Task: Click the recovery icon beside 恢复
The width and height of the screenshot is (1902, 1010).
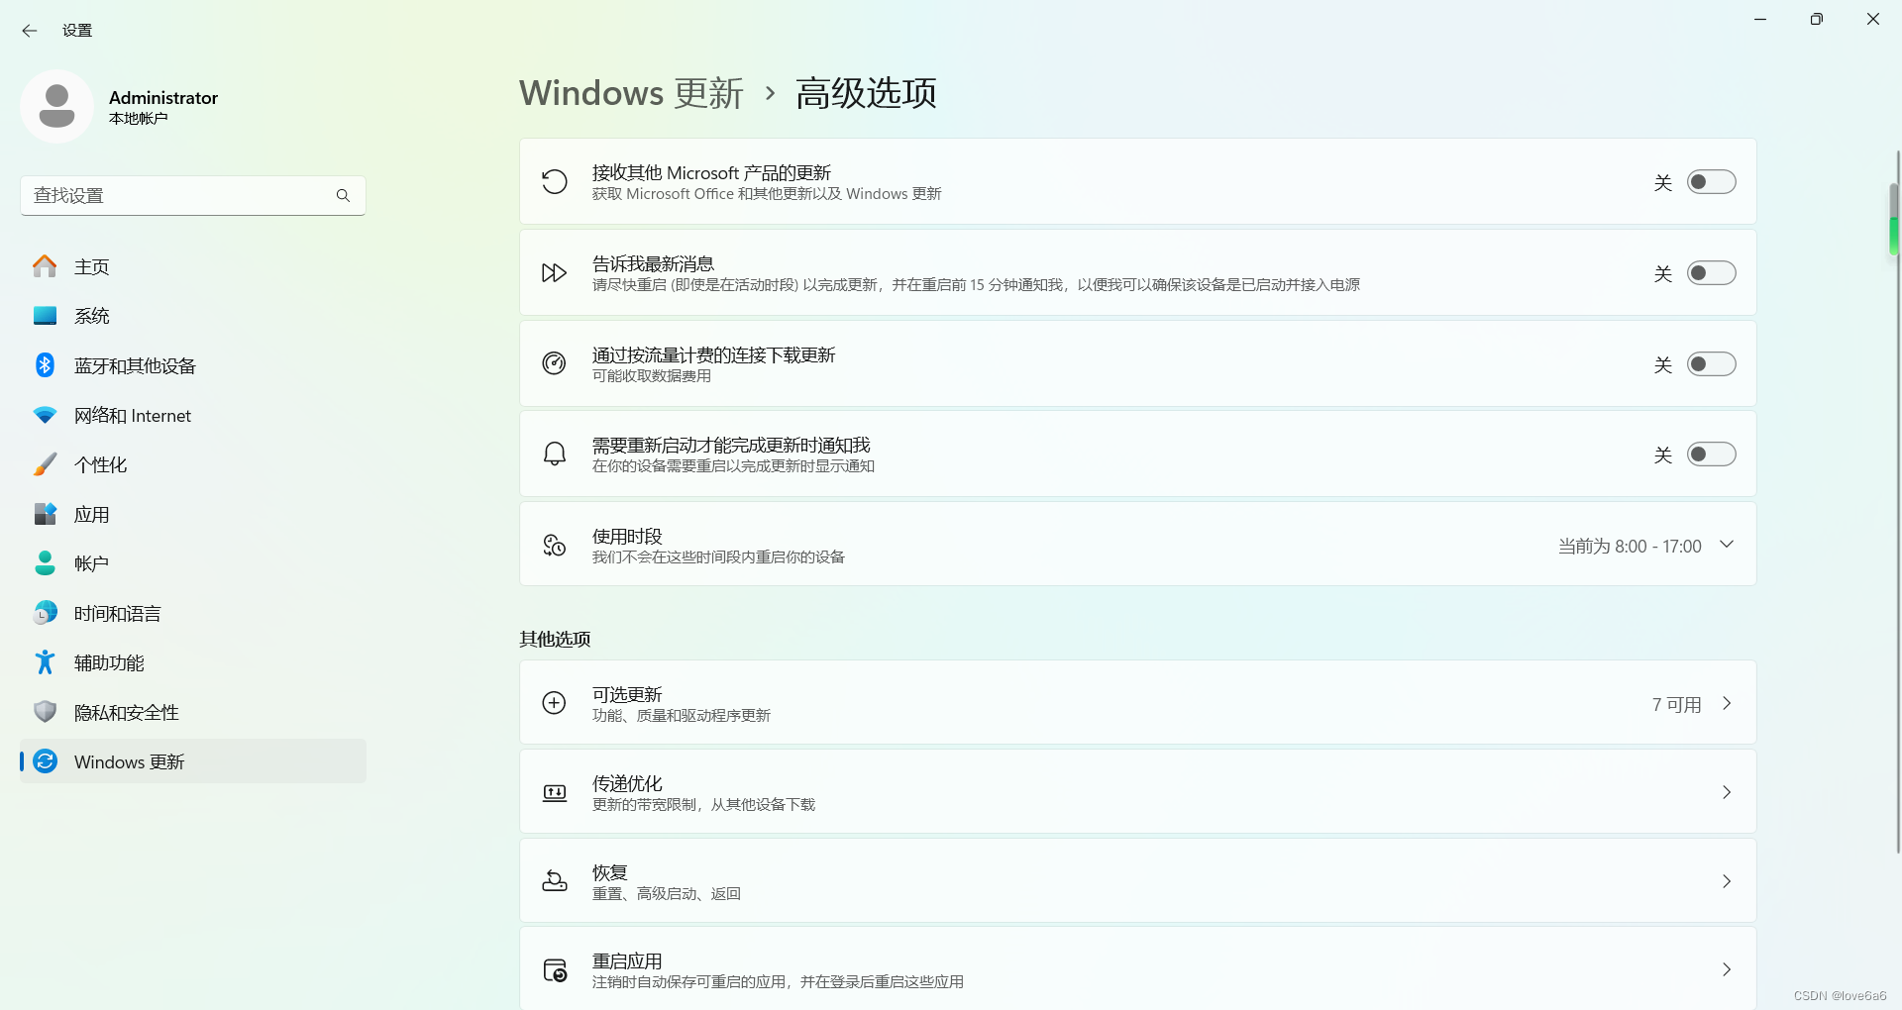Action: pos(555,880)
